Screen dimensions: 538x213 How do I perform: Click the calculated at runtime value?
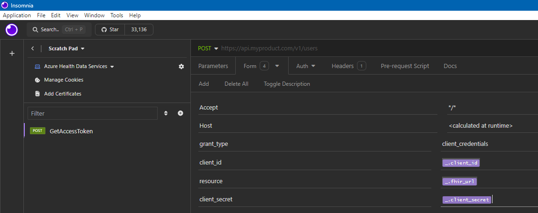[480, 126]
